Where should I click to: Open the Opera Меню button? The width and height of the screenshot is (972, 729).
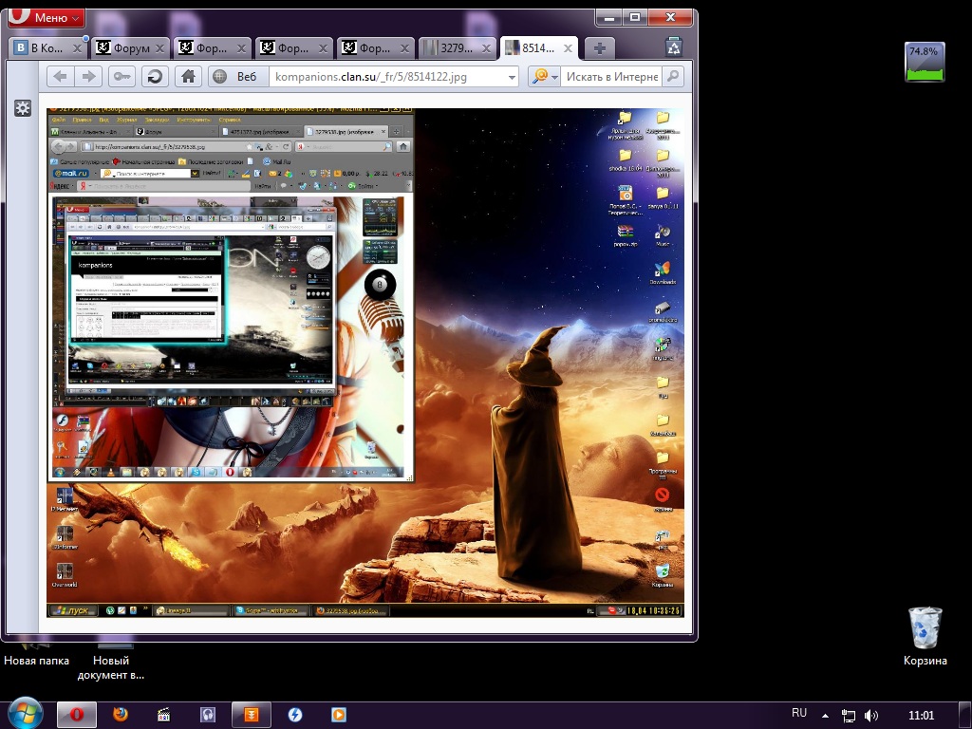[x=46, y=17]
